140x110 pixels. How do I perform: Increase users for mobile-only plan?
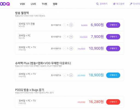coord(71,25)
